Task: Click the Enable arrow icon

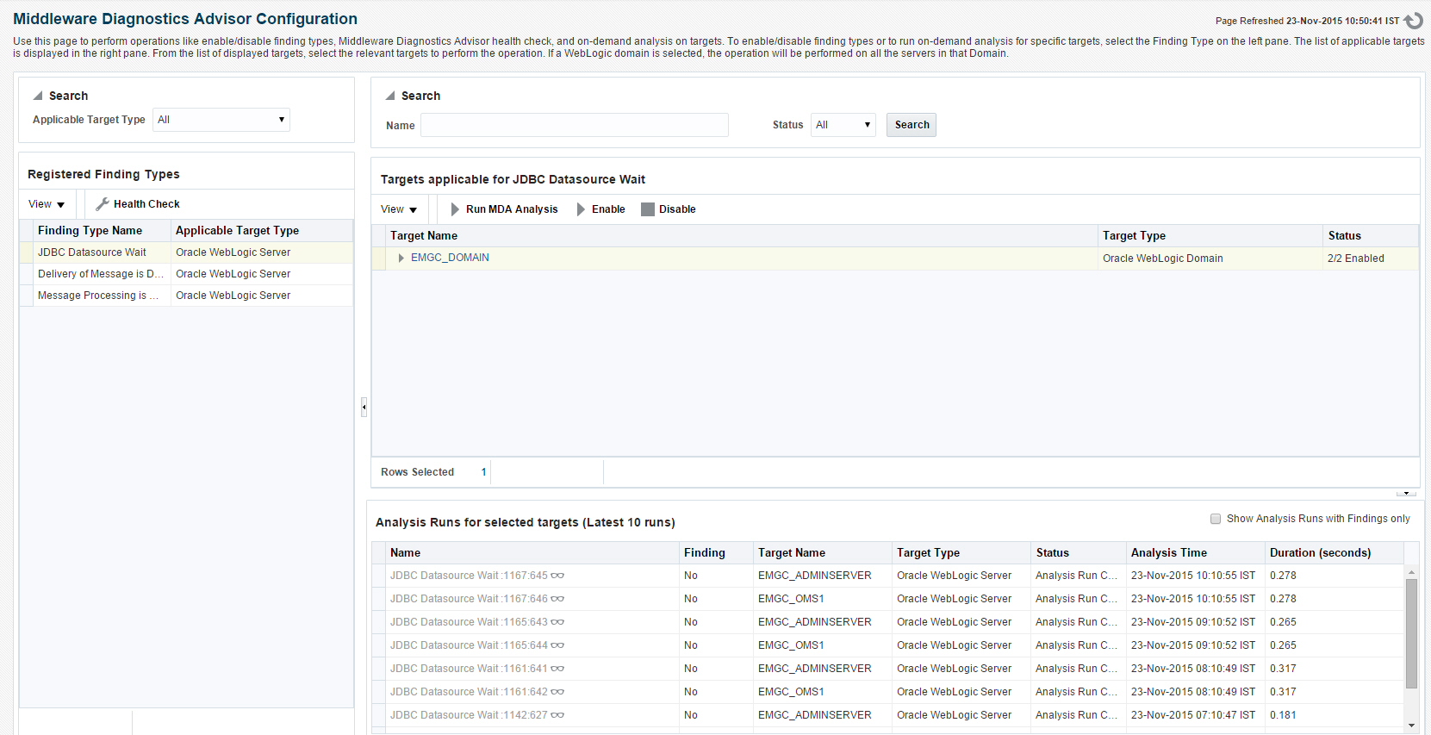Action: [x=581, y=209]
